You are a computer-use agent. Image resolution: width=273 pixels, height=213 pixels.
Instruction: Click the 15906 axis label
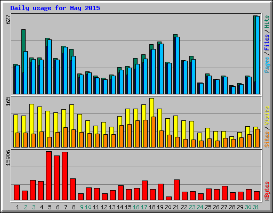click(x=8, y=158)
